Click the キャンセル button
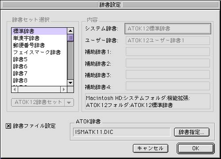This screenshot has height=159, width=221. pyautogui.click(x=151, y=148)
